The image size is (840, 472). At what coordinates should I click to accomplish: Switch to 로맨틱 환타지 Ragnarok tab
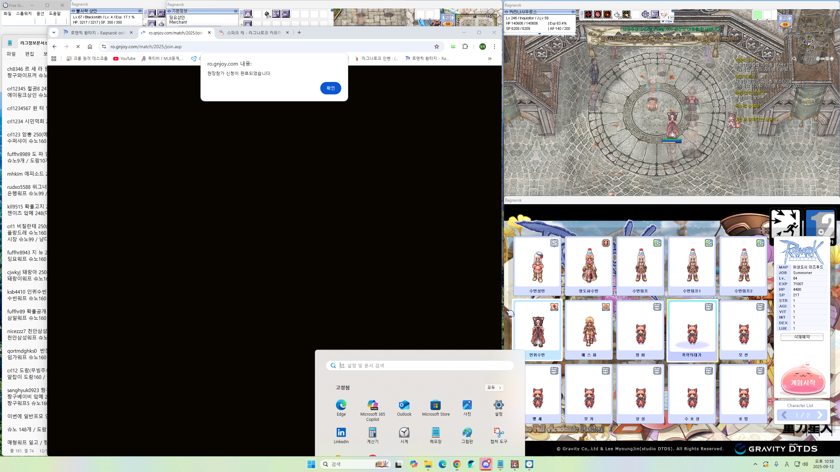coord(98,32)
